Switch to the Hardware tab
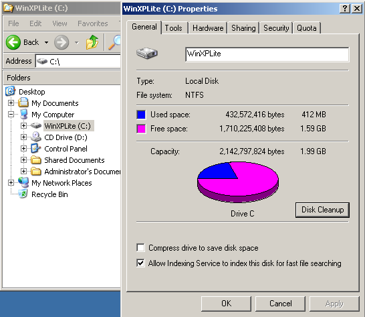 [x=208, y=28]
